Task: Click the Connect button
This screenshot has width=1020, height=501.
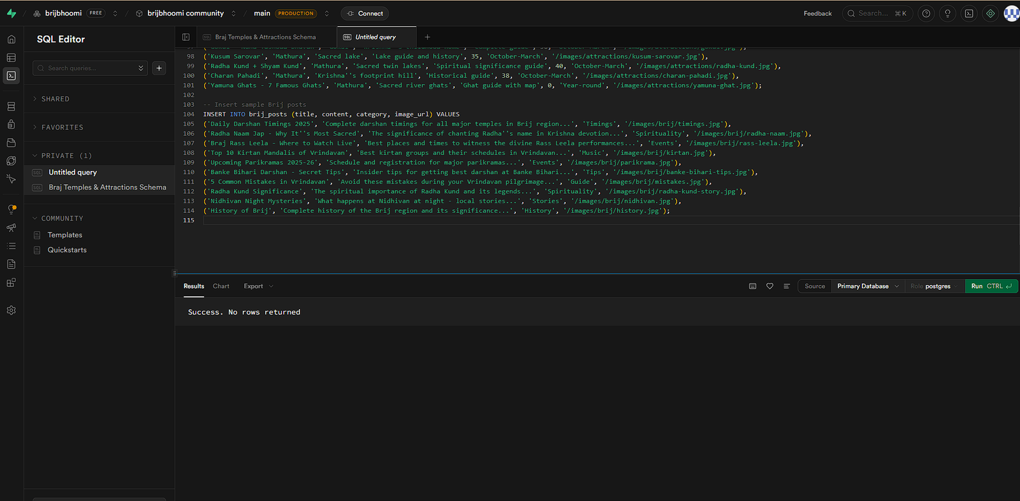Action: point(365,13)
